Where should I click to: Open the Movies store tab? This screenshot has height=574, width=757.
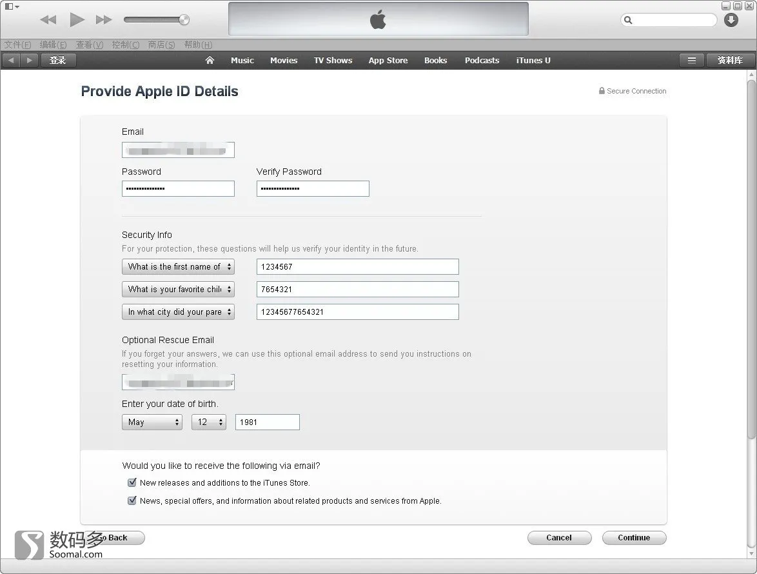284,61
